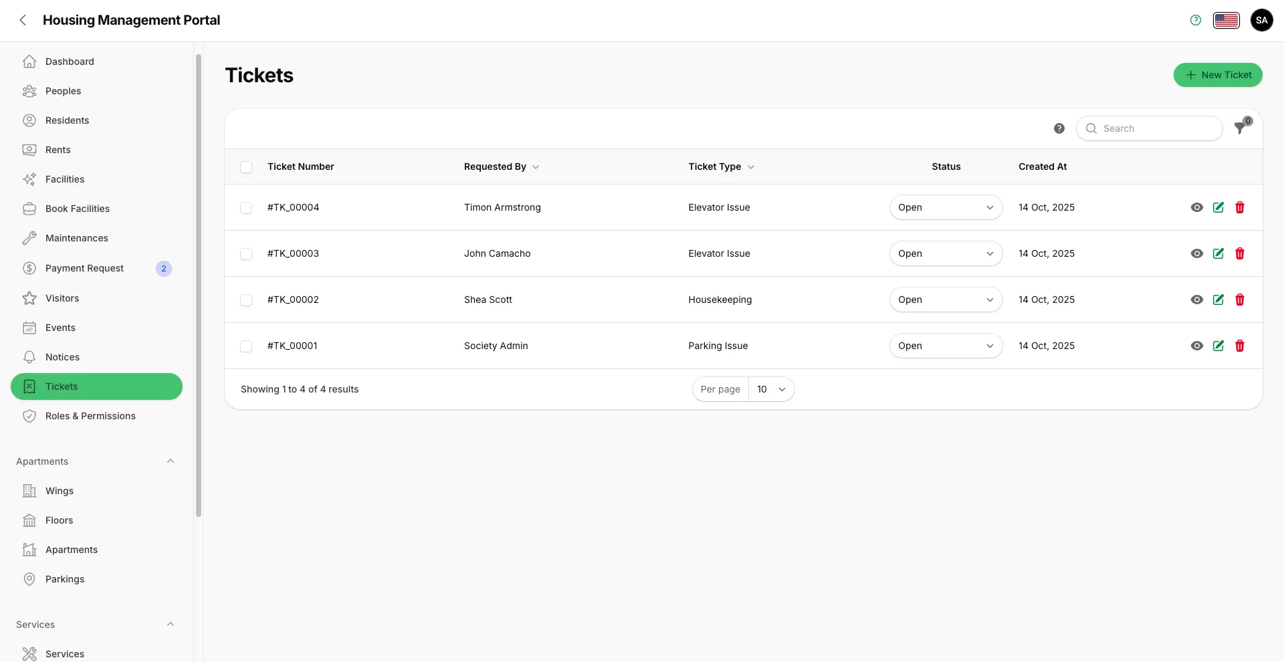Screen dimensions: 1284x662
Task: Open status dropdown for Timon Armstrong's ticket
Action: click(945, 207)
